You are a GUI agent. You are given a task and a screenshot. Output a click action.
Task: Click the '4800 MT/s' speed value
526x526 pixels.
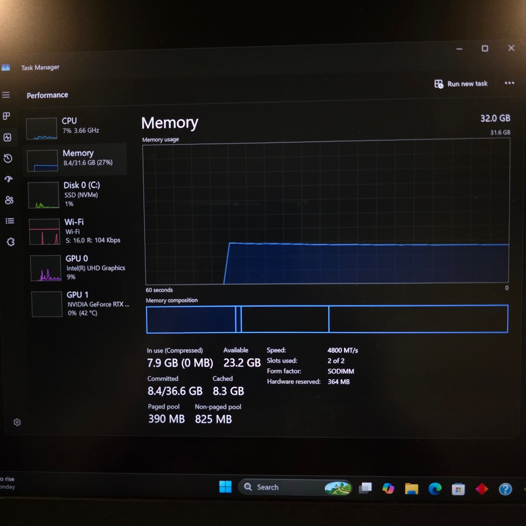[x=343, y=350]
